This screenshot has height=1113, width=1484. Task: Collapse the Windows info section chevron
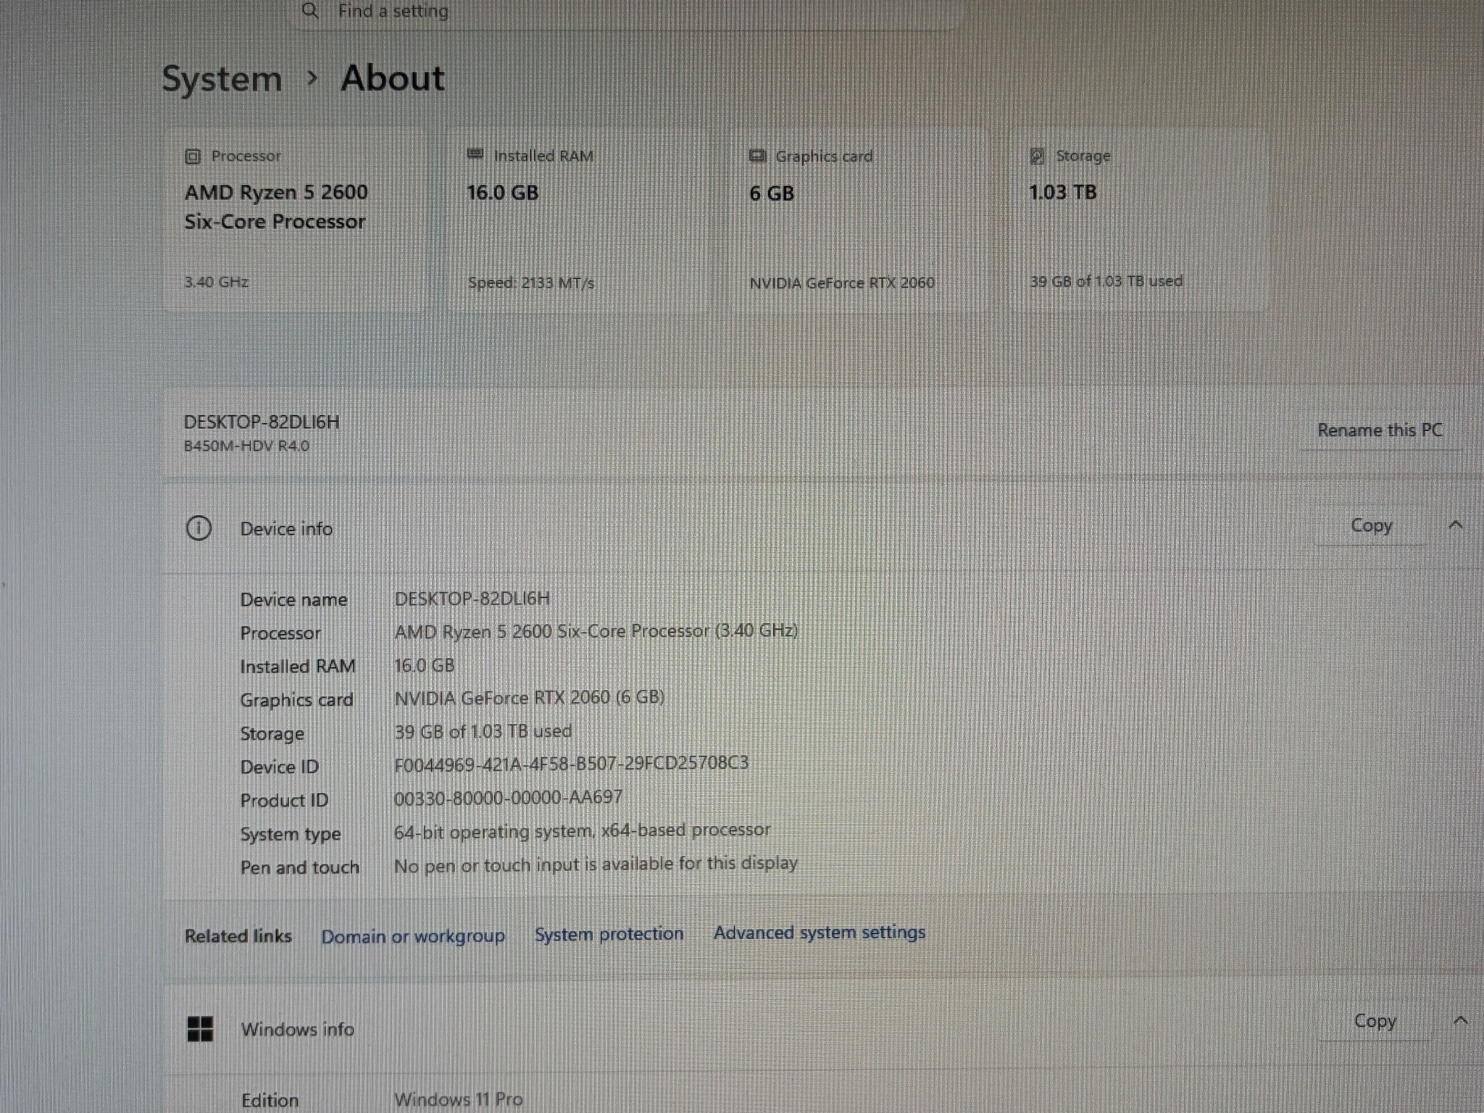1461,1021
